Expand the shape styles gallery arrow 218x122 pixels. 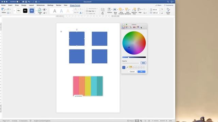click(36, 11)
